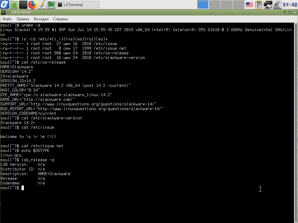The image size is (298, 223).
Task: Click the 'uname -a' command line
Action: click(x=20, y=25)
